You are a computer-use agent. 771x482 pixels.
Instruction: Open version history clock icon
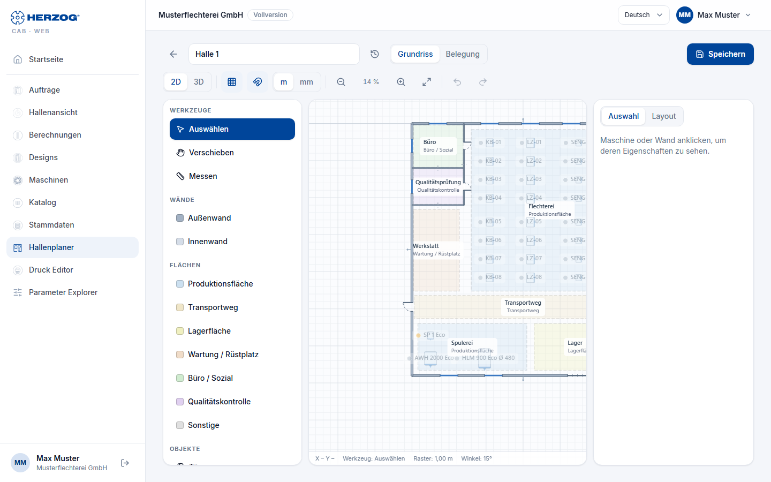tap(375, 54)
